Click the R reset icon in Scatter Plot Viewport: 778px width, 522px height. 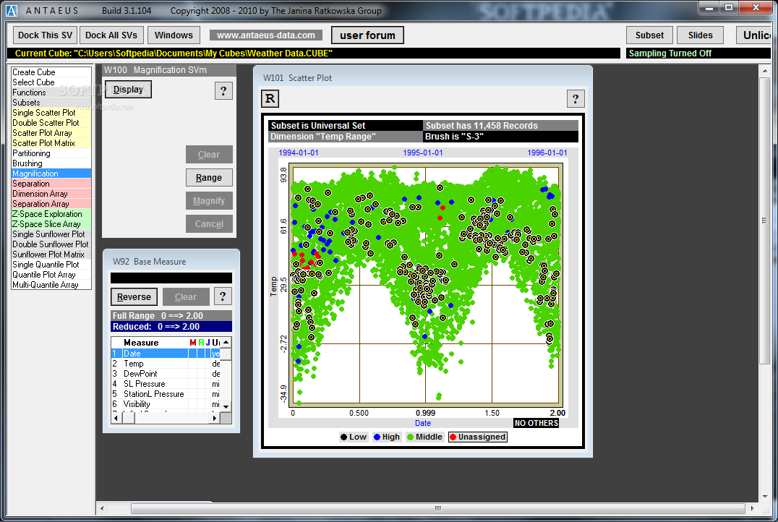[x=270, y=99]
